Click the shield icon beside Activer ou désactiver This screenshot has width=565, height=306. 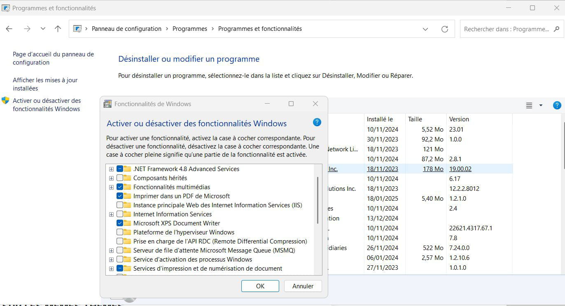click(5, 100)
